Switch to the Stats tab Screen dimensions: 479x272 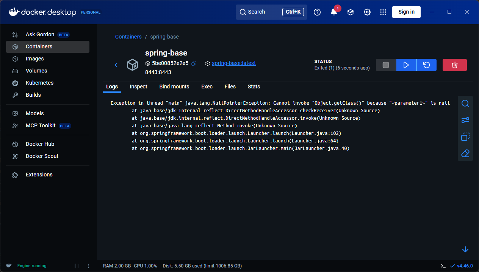(254, 87)
